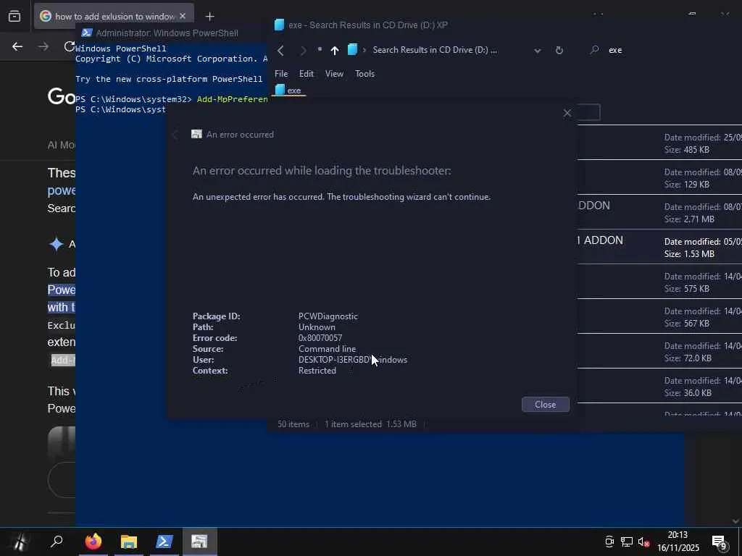
Task: Click the error code 0x80070057 text
Action: coord(320,338)
